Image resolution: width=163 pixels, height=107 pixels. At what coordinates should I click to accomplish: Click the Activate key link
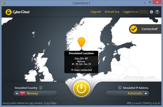tap(112, 12)
